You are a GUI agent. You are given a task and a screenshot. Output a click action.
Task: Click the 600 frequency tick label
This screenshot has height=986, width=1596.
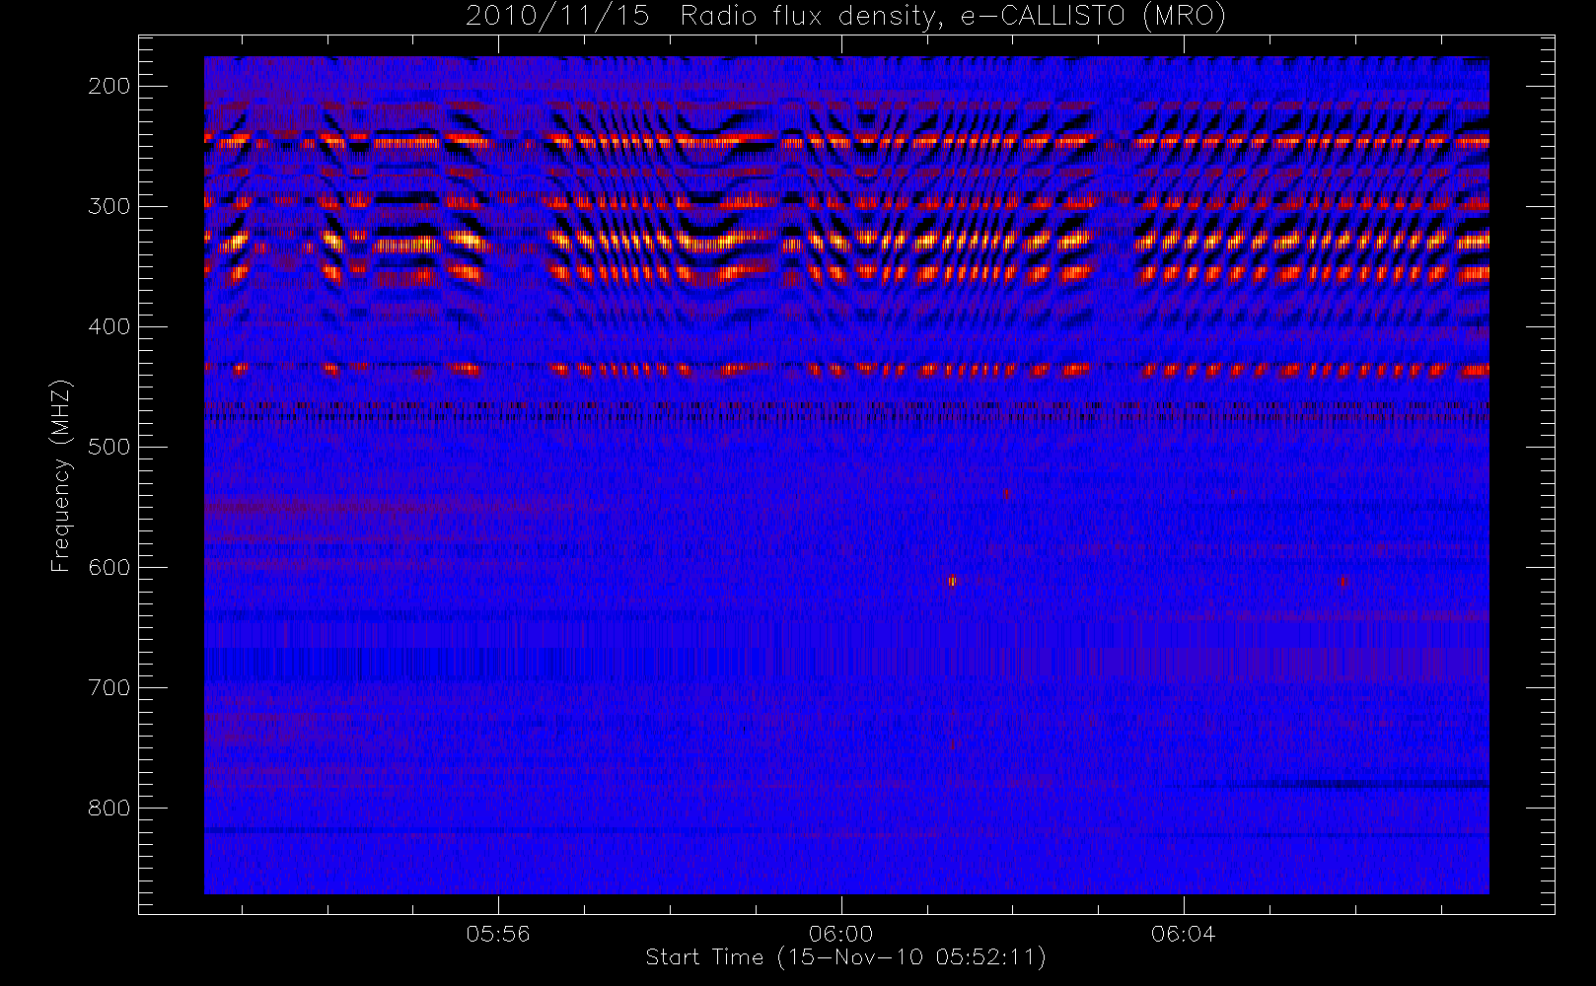point(109,567)
